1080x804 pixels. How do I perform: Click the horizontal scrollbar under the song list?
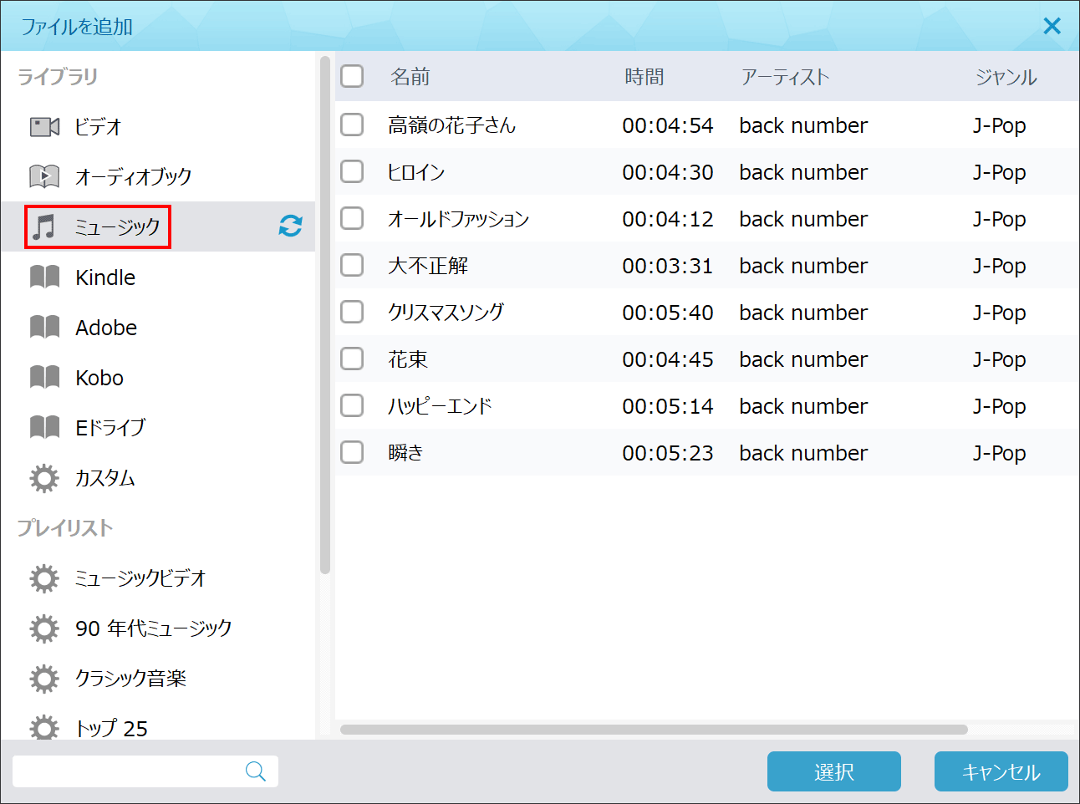tap(654, 730)
